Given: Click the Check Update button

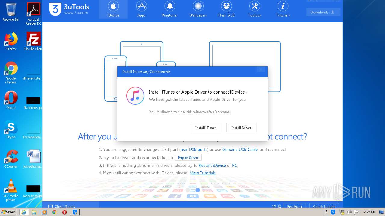Looking at the screenshot, I should click(324, 206).
